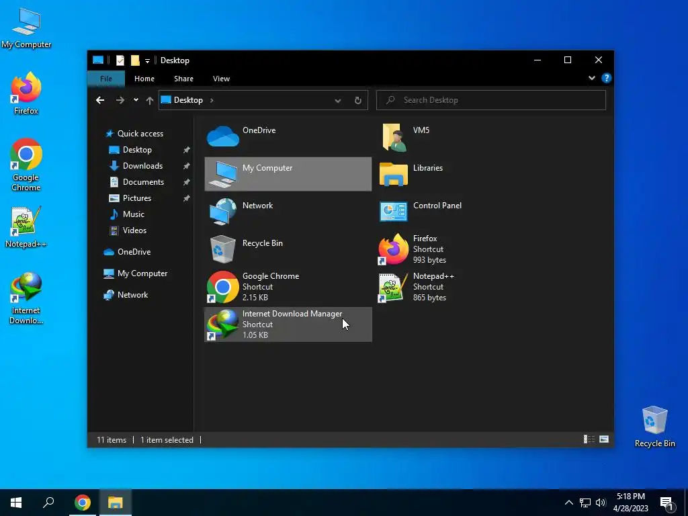Select My Computer item in file list
Image resolution: width=688 pixels, height=516 pixels.
point(288,174)
